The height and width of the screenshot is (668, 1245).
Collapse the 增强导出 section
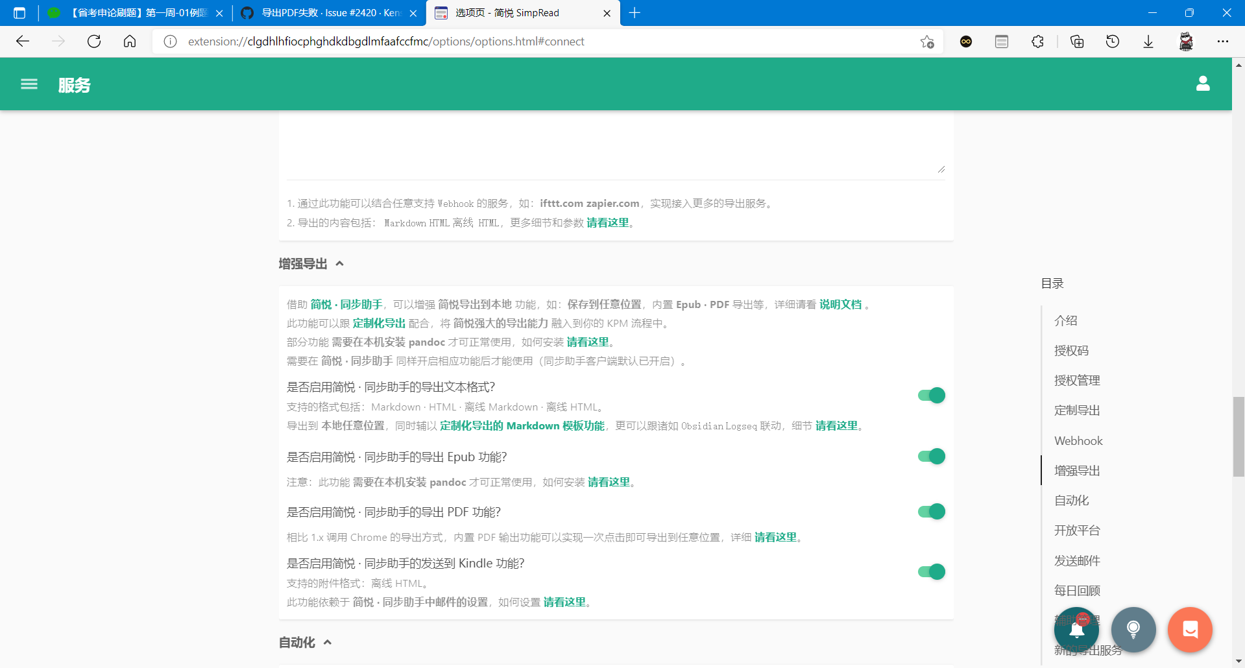340,263
